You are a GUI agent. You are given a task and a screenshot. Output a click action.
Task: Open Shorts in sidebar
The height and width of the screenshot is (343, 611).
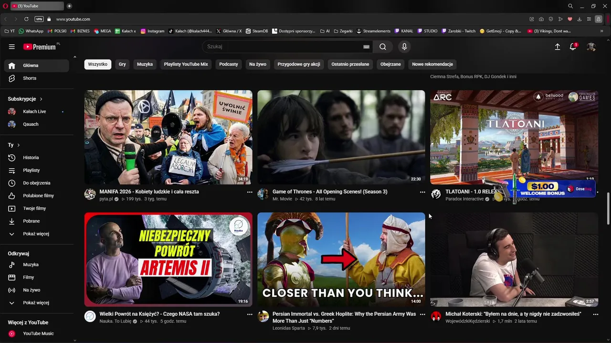(x=37, y=78)
